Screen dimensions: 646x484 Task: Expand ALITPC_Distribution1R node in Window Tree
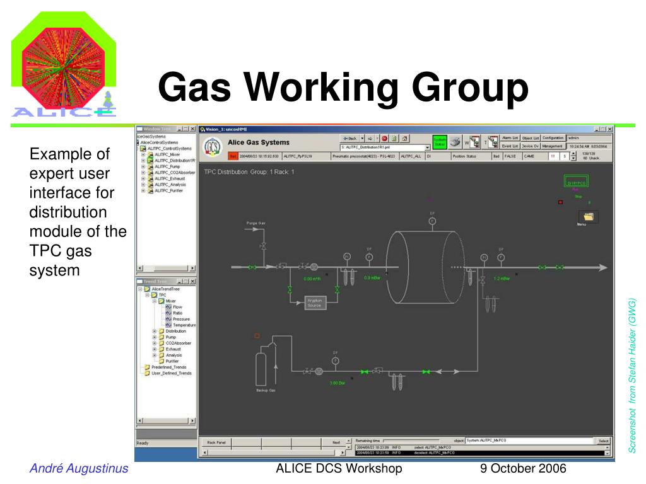(143, 161)
